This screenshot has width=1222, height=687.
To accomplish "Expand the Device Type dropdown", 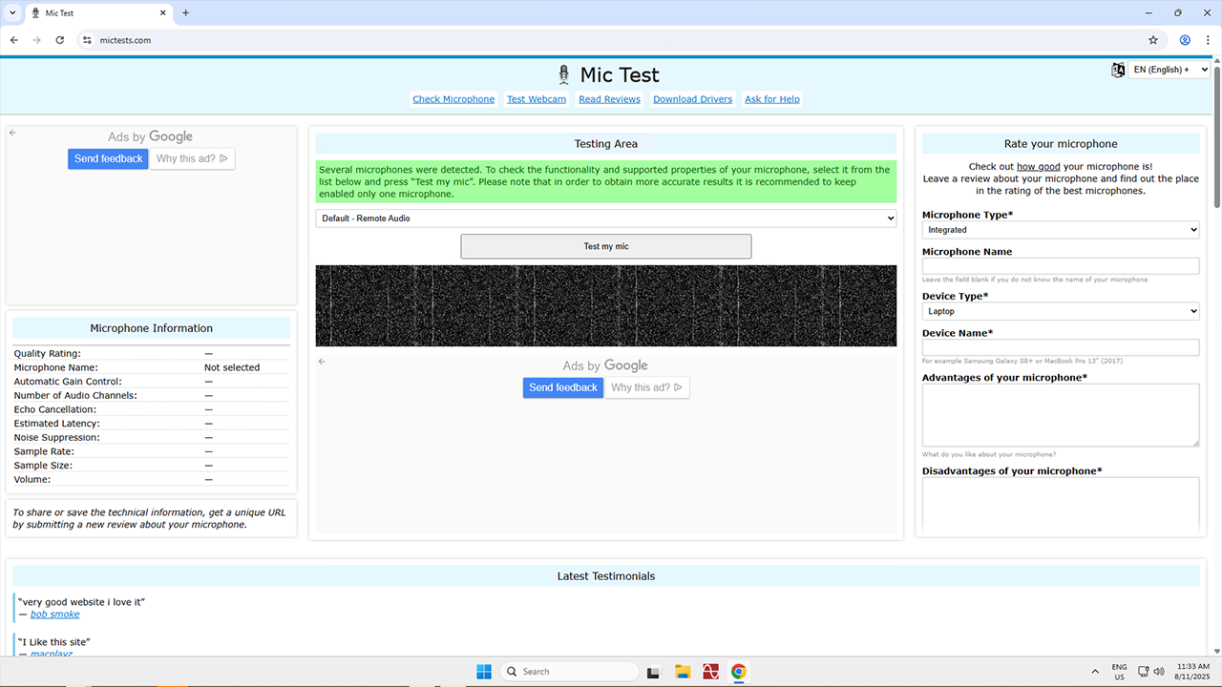I will [x=1060, y=311].
